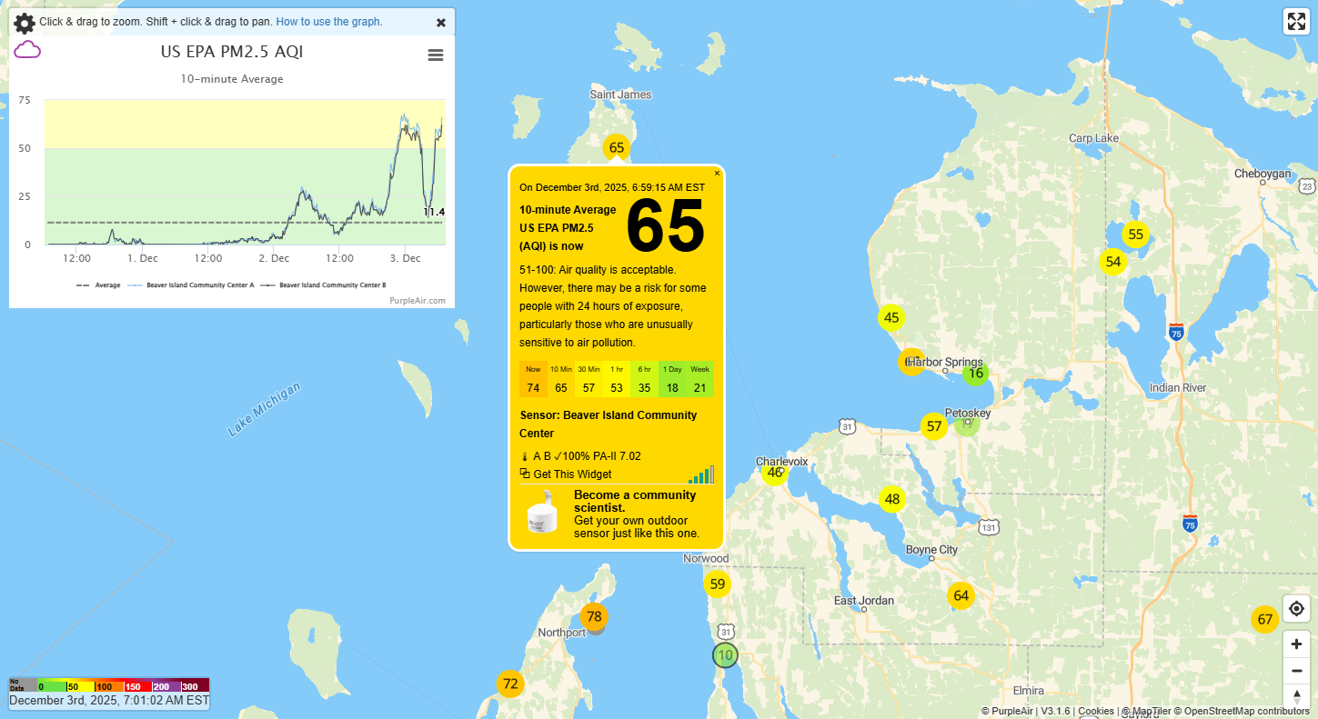
Task: Open the 'How to use the graph' link
Action: coord(328,22)
